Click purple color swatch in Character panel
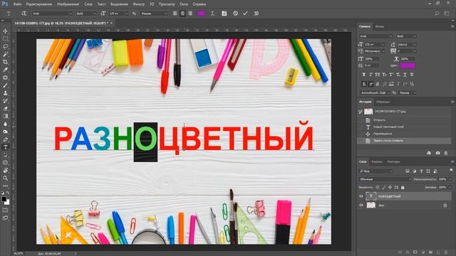 click(408, 65)
